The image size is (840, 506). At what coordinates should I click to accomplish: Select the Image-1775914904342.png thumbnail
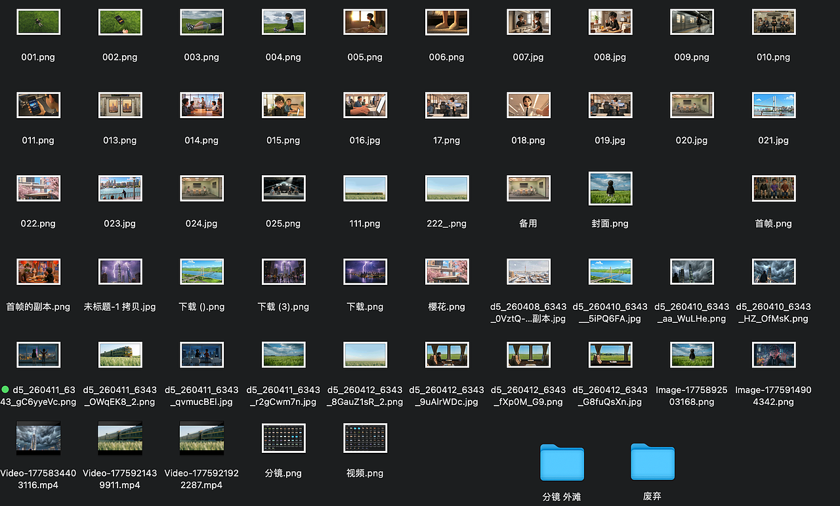pyautogui.click(x=774, y=354)
